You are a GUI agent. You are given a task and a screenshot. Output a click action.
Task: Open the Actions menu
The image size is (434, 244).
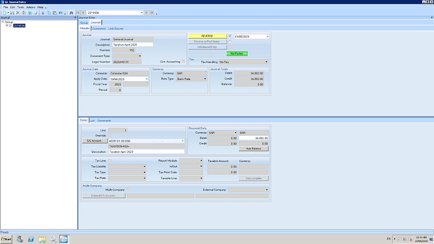(31, 7)
